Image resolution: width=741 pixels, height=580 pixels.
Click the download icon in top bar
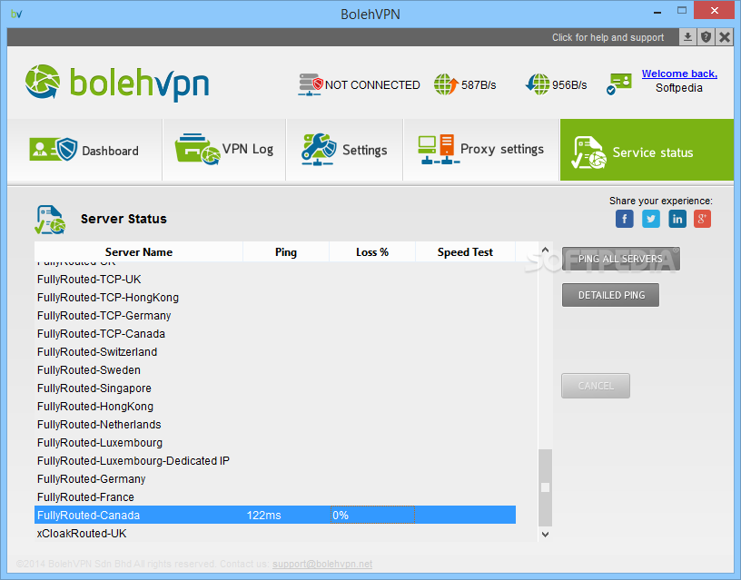click(x=687, y=37)
